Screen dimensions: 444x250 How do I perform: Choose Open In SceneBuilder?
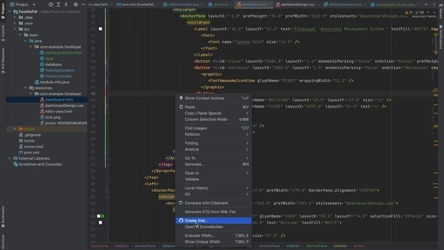pyautogui.click(x=214, y=227)
